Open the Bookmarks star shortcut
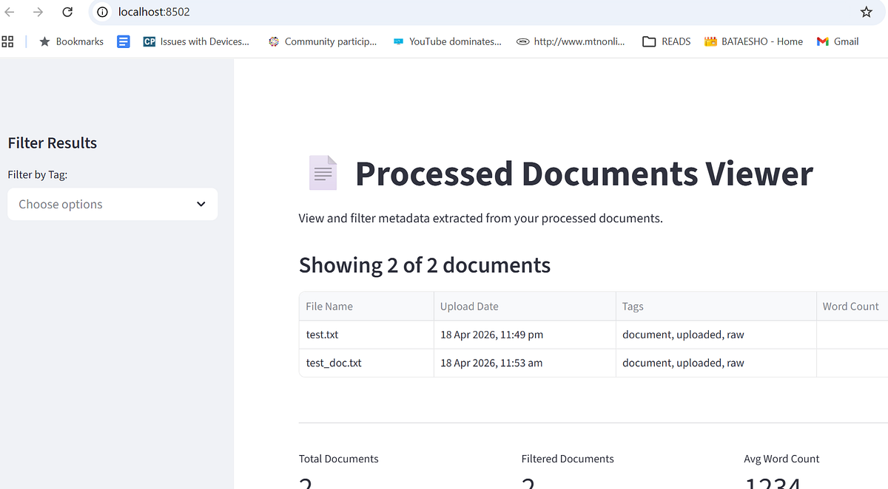Screen dimensions: 888x489 72,41
